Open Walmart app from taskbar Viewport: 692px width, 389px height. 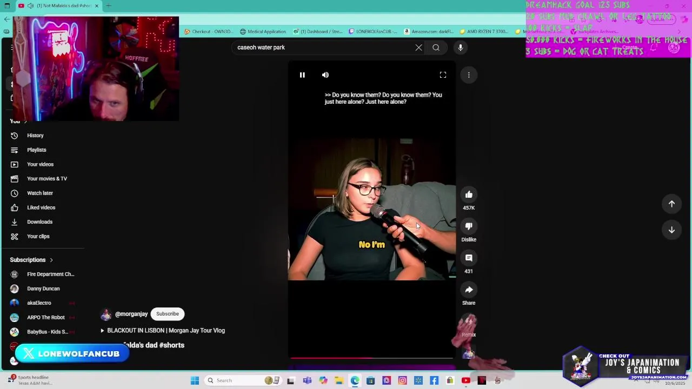pyautogui.click(x=418, y=380)
